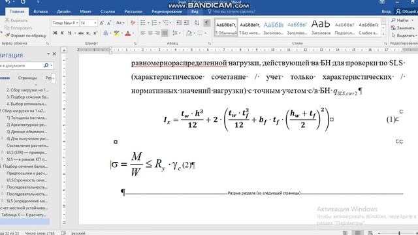This screenshot has height=235, width=418.
Task: Undo last action in title bar
Action: pyautogui.click(x=8, y=2)
